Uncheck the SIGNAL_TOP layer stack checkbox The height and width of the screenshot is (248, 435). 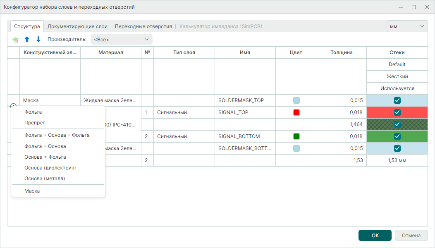click(397, 112)
